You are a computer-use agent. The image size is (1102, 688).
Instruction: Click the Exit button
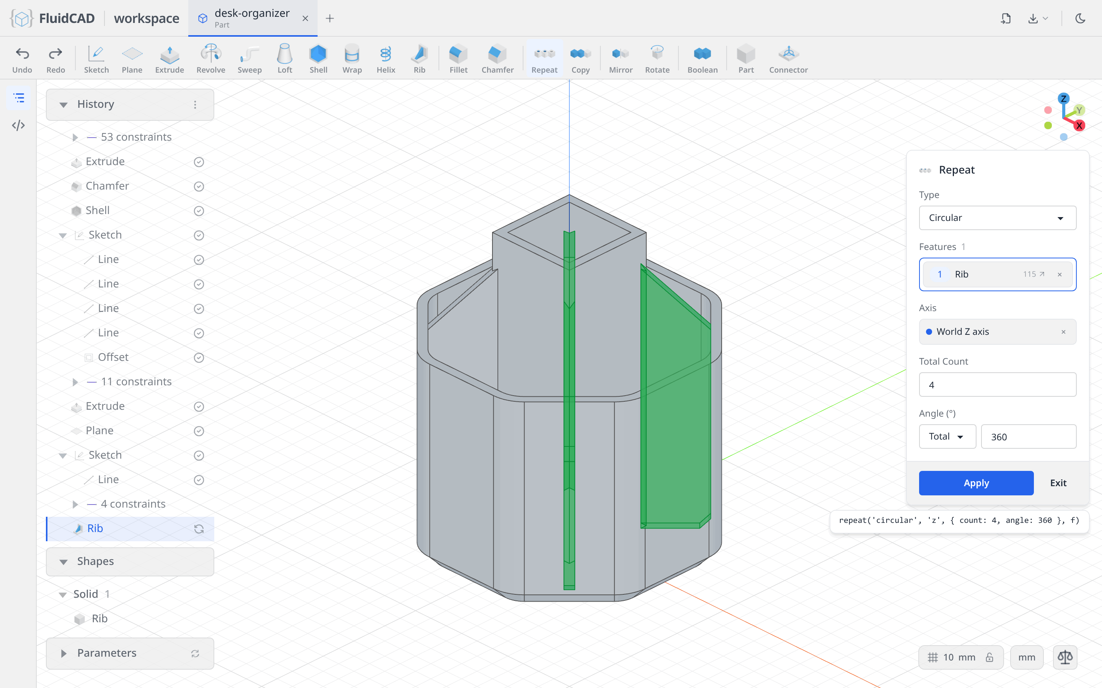pos(1058,483)
